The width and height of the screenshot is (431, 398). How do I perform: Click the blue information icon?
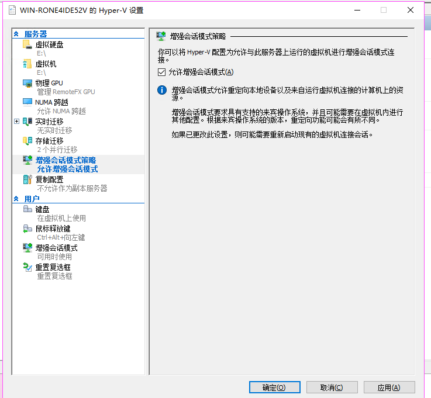[x=162, y=90]
